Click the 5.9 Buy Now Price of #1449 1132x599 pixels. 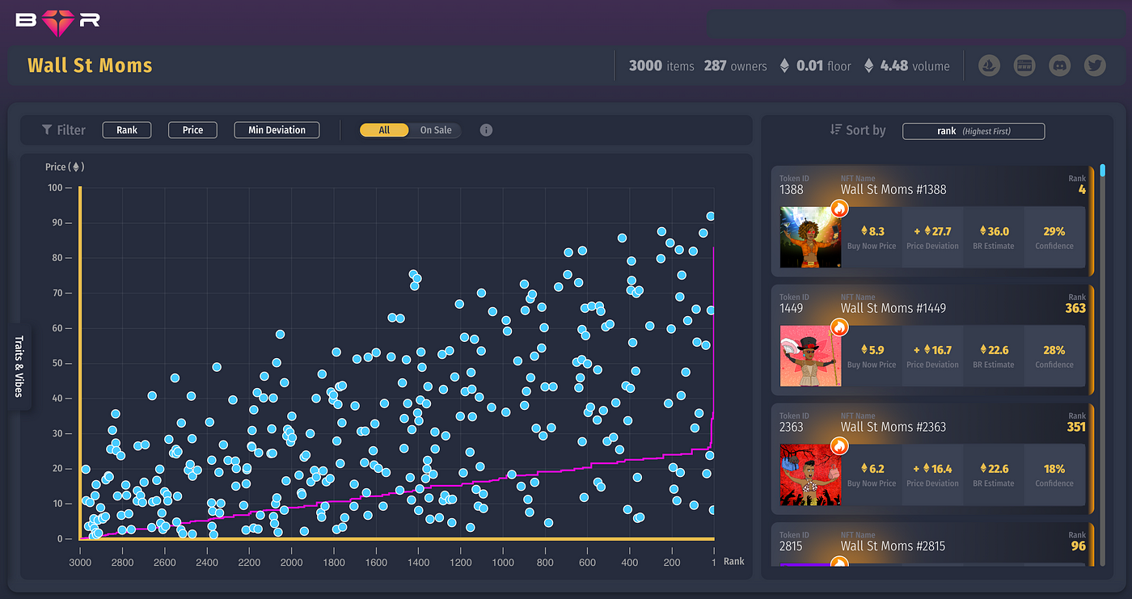[872, 351]
